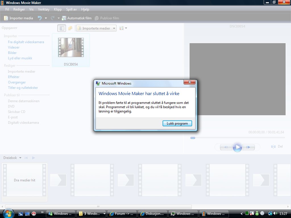Click Fra digitalt videokamera link
The width and height of the screenshot is (291, 218).
pyautogui.click(x=26, y=42)
